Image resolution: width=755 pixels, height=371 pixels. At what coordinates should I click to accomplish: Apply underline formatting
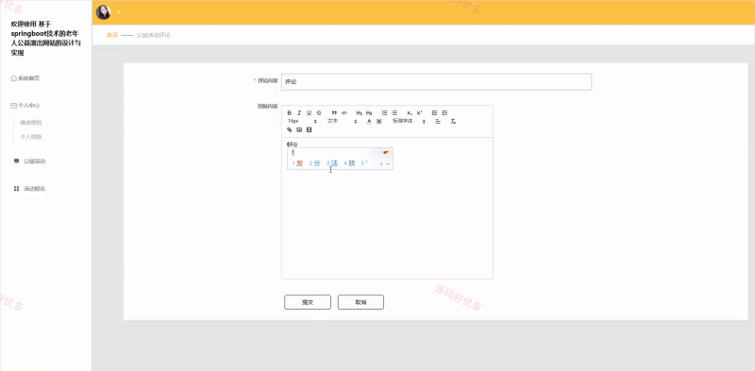click(310, 112)
